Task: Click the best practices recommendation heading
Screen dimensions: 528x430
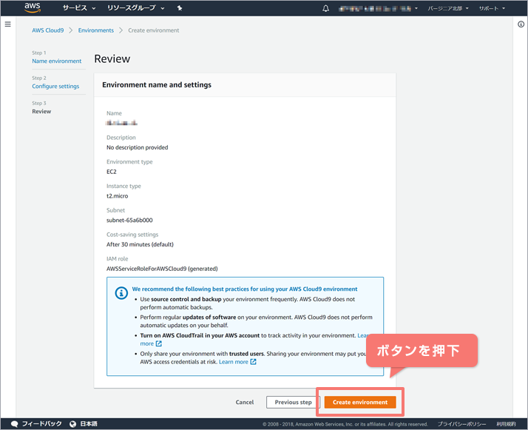Action: coord(245,289)
